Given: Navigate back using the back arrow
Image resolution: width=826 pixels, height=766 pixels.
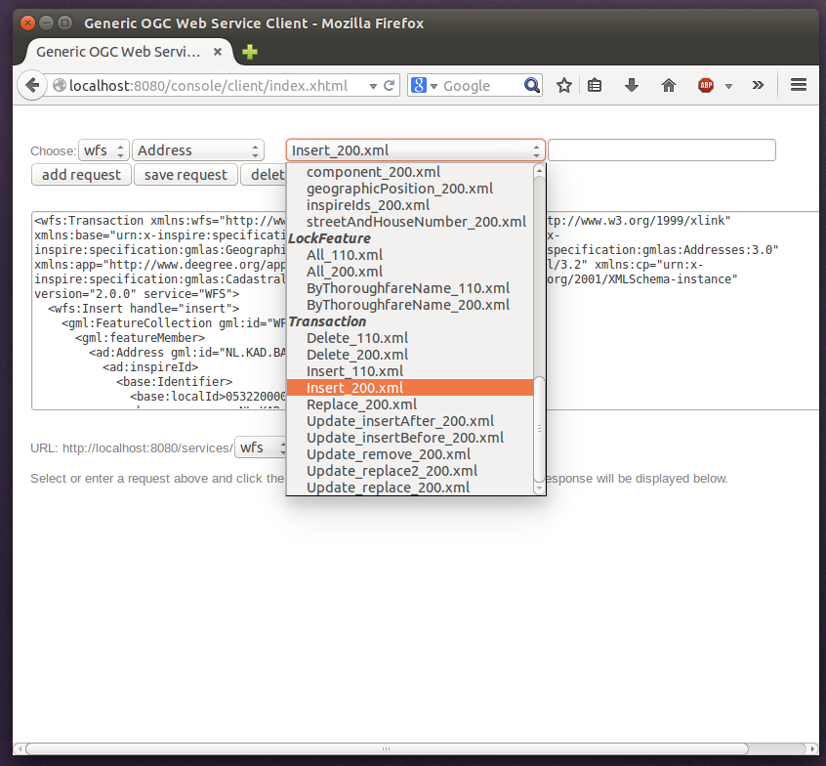Looking at the screenshot, I should tap(31, 85).
